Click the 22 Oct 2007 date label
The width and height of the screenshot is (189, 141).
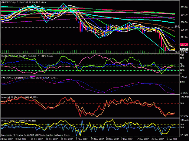52,139
